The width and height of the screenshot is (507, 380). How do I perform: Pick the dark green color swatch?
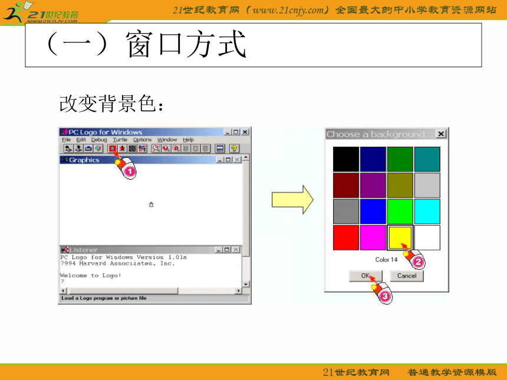click(400, 159)
